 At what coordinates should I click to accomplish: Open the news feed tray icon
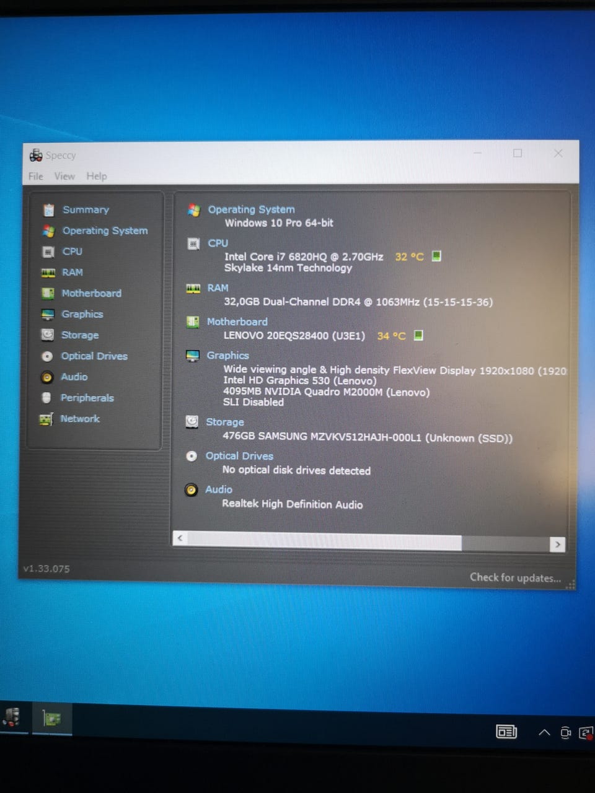pos(506,732)
